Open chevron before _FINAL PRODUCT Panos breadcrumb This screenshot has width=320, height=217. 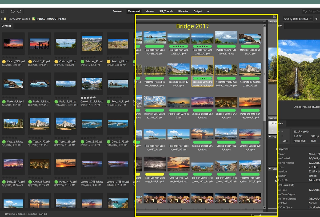coord(30,19)
